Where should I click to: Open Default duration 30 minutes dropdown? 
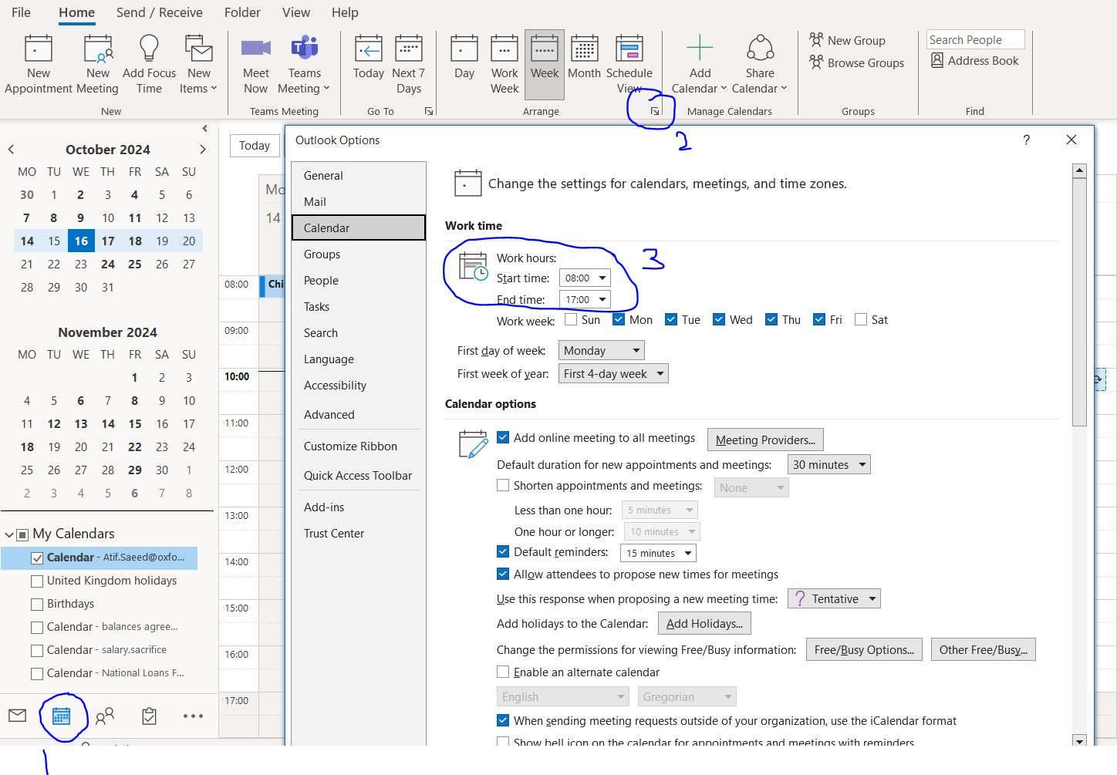click(x=829, y=464)
